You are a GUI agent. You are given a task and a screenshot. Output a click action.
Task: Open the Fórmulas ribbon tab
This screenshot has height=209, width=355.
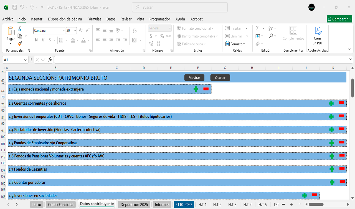click(x=94, y=19)
